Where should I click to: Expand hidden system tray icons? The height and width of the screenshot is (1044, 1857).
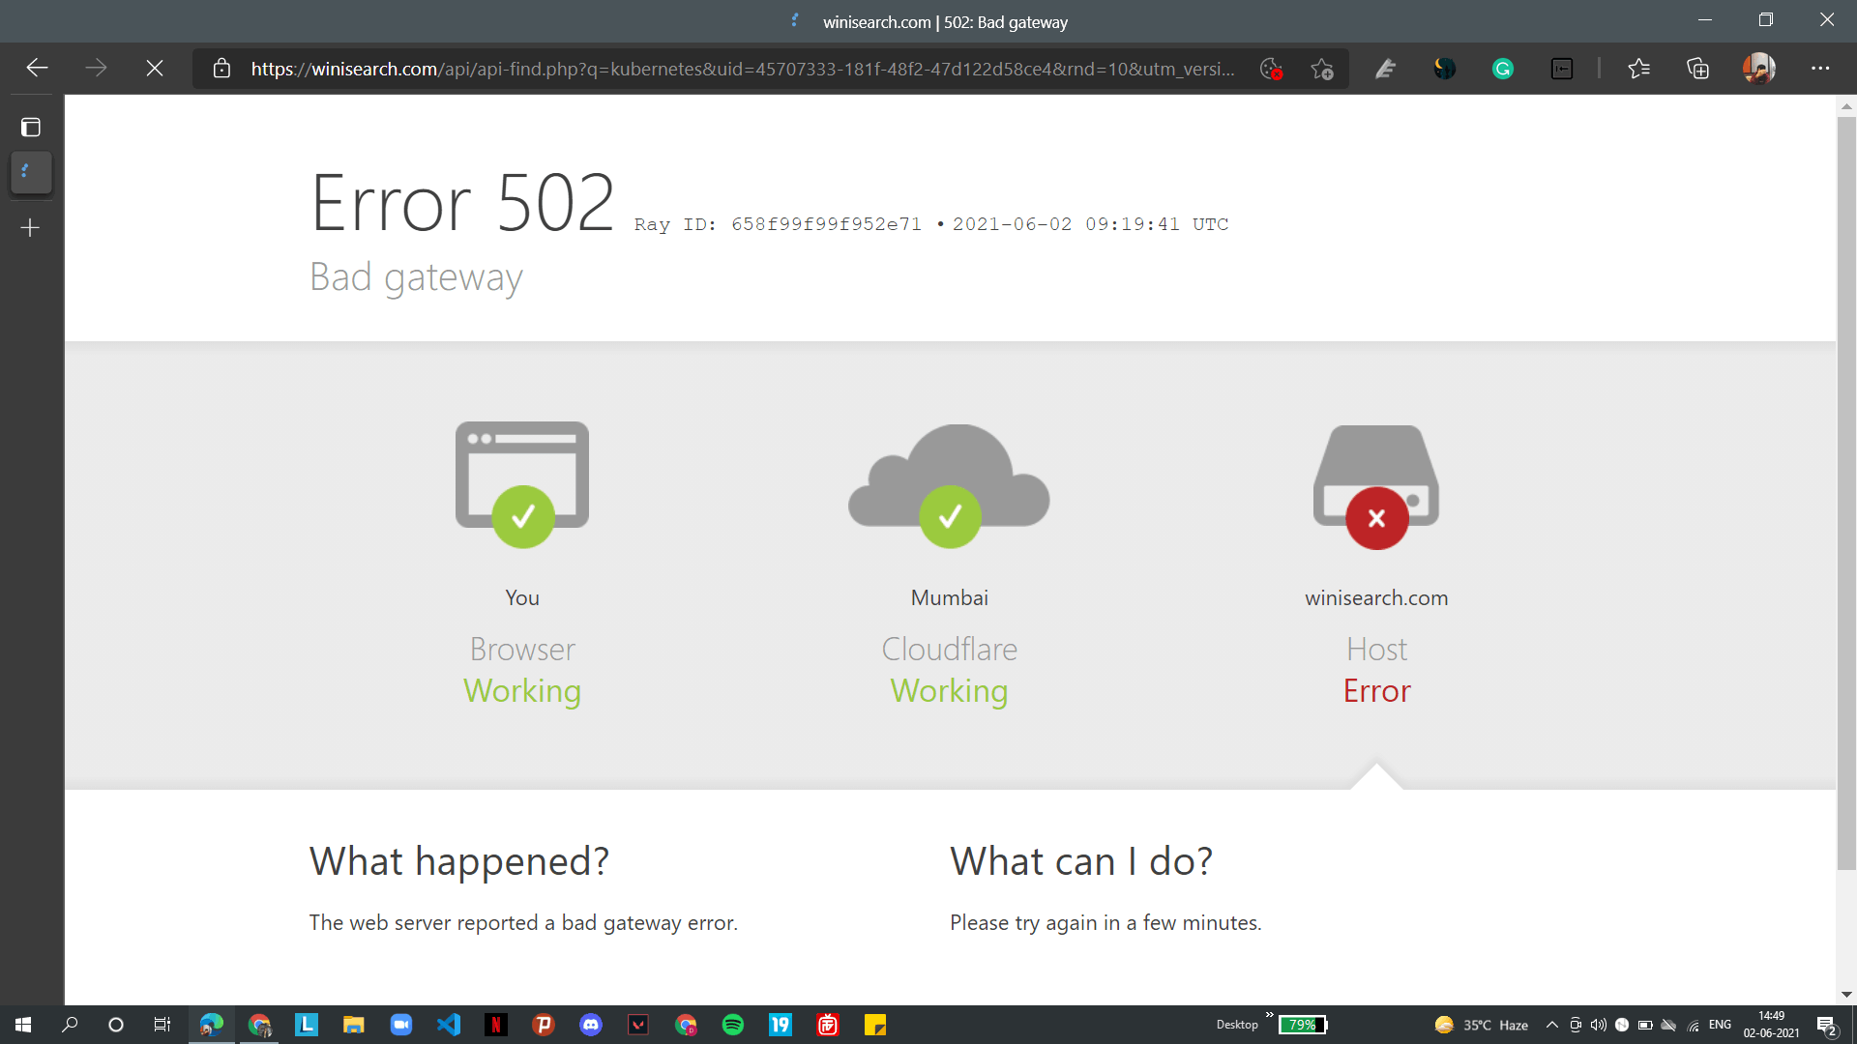[x=1551, y=1025]
